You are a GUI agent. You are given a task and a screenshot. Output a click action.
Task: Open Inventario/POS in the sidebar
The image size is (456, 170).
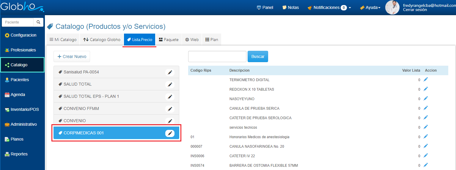pyautogui.click(x=23, y=109)
